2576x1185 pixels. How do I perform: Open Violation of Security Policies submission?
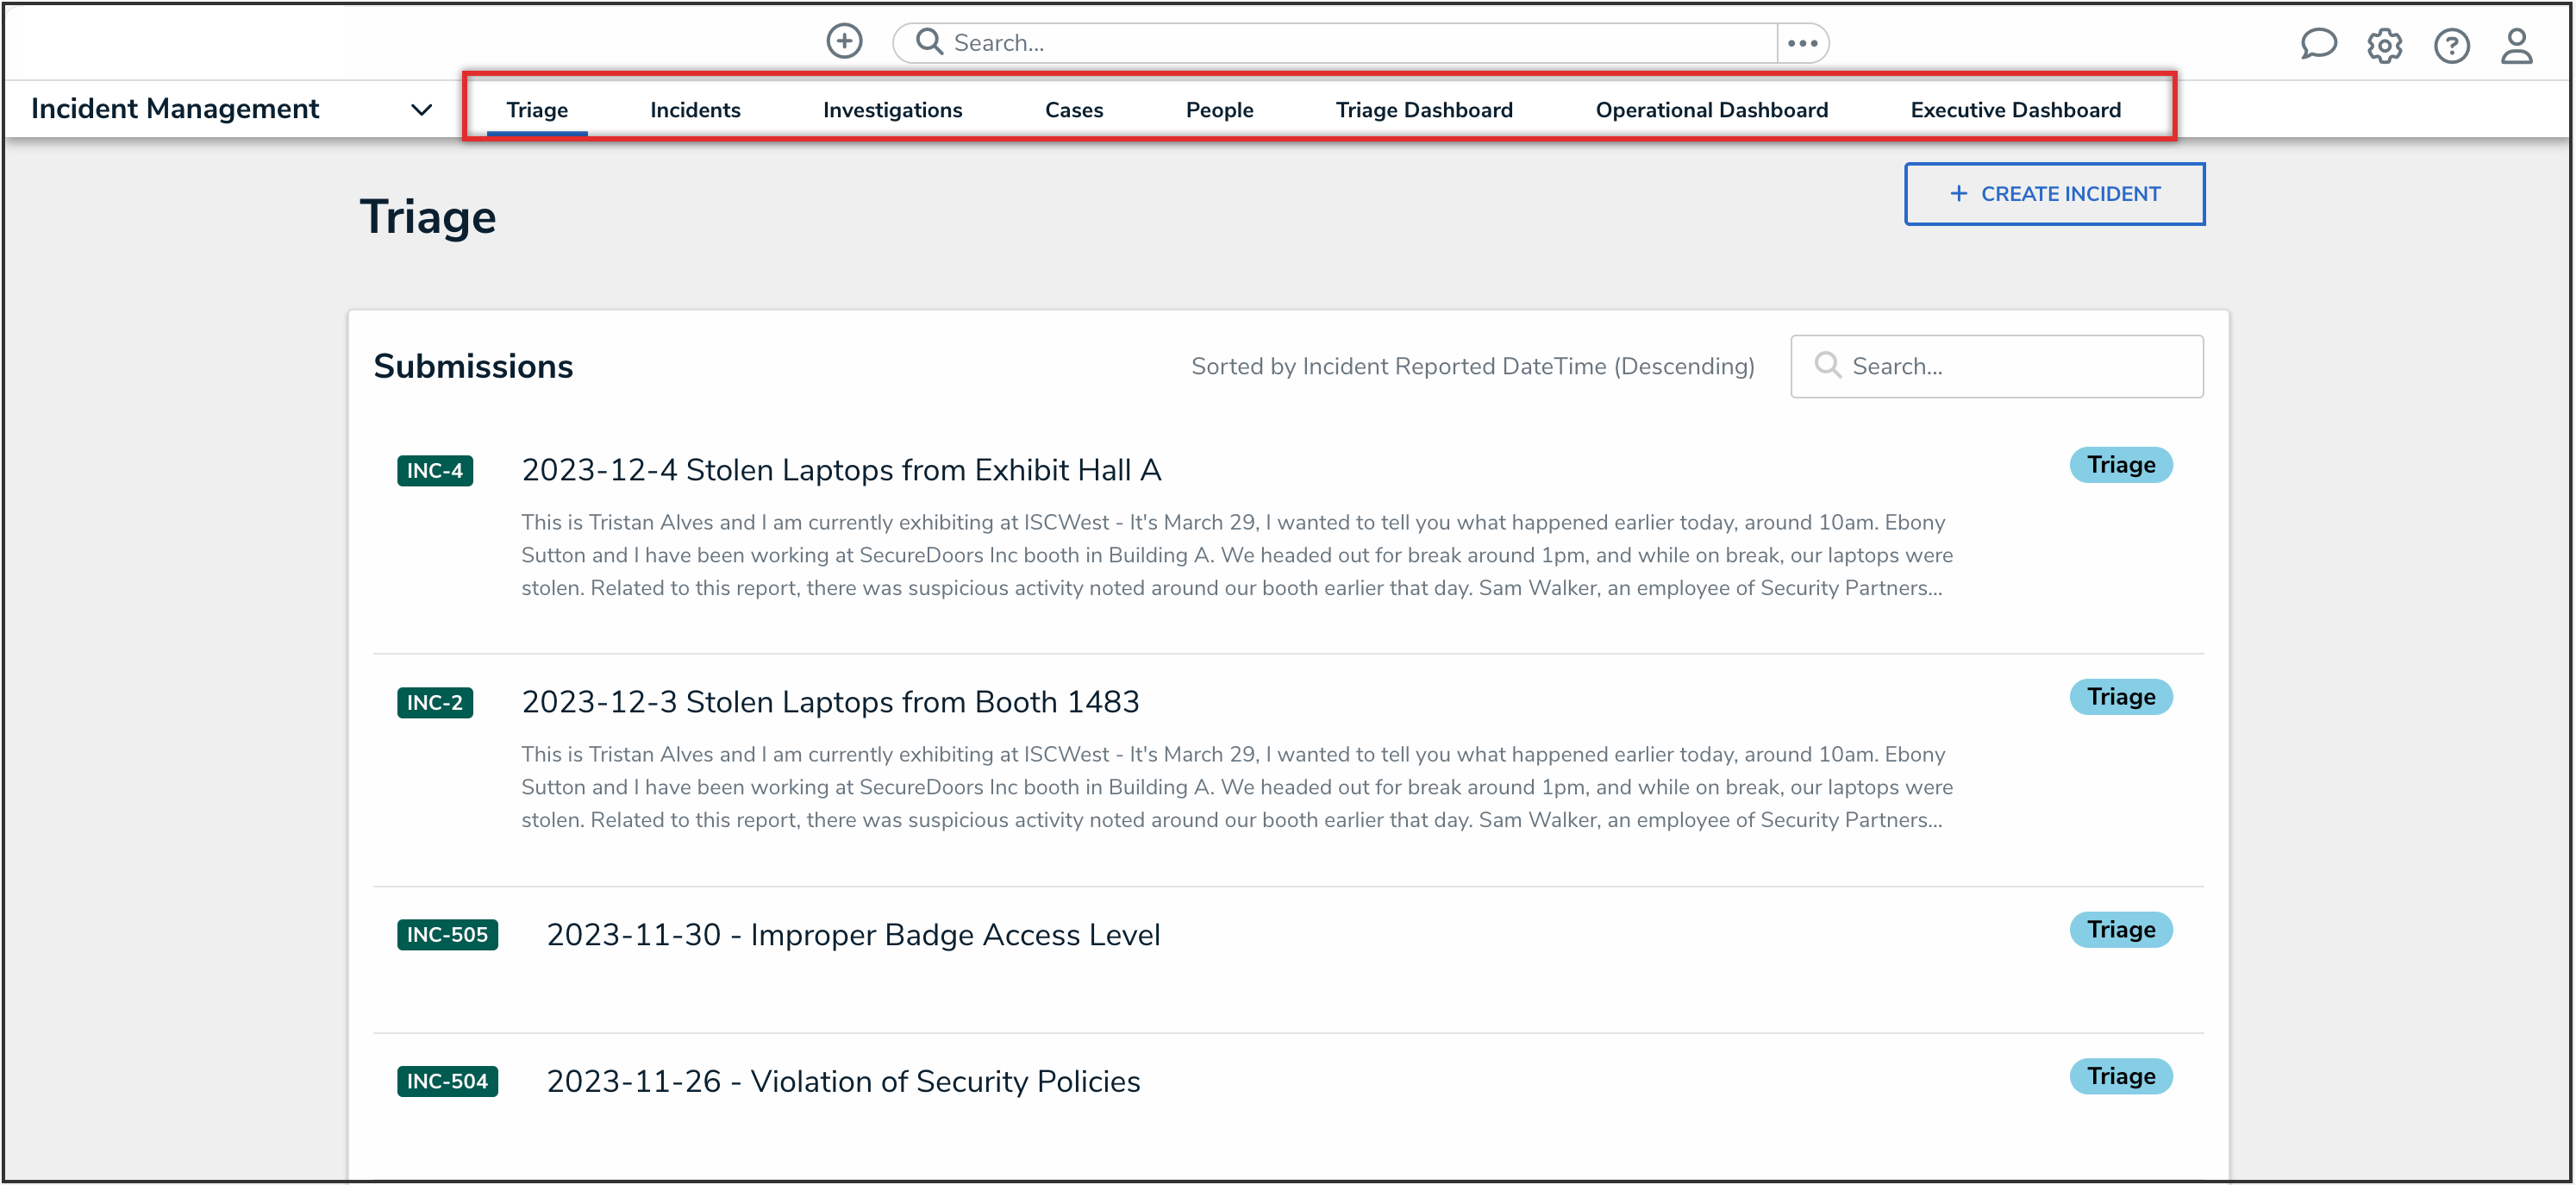click(x=842, y=1081)
